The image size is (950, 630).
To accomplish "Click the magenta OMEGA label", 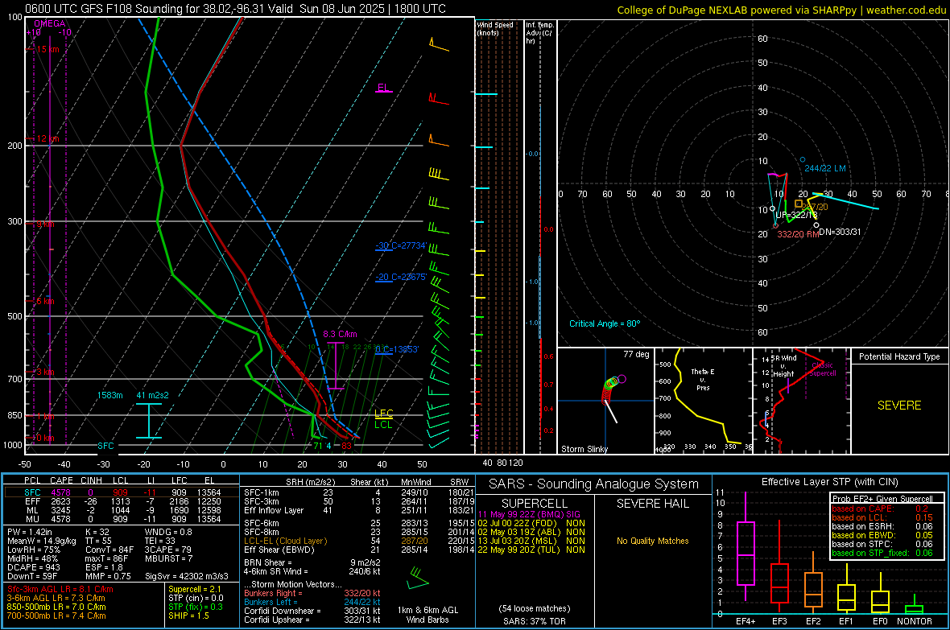I will [50, 23].
